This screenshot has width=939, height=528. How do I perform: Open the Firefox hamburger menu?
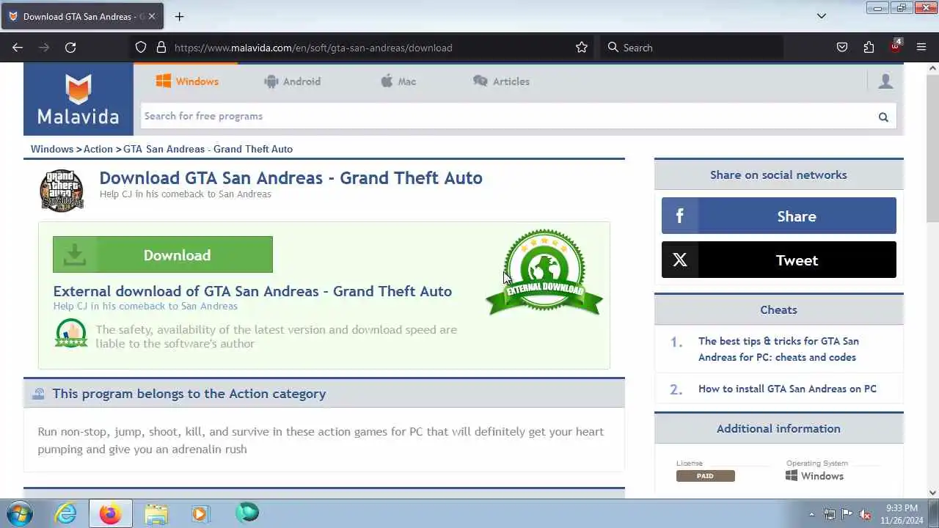921,48
